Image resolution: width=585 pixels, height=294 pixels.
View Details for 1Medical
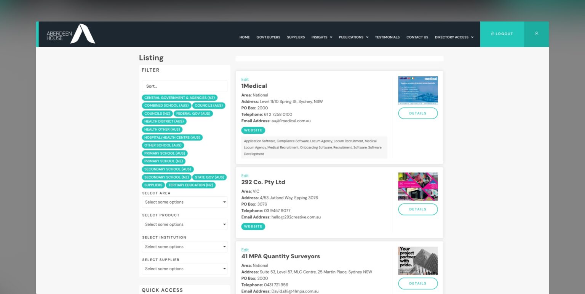coord(418,113)
